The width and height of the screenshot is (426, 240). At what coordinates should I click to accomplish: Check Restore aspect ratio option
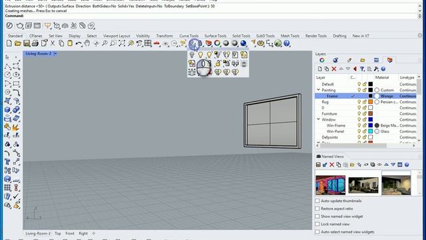(318, 209)
